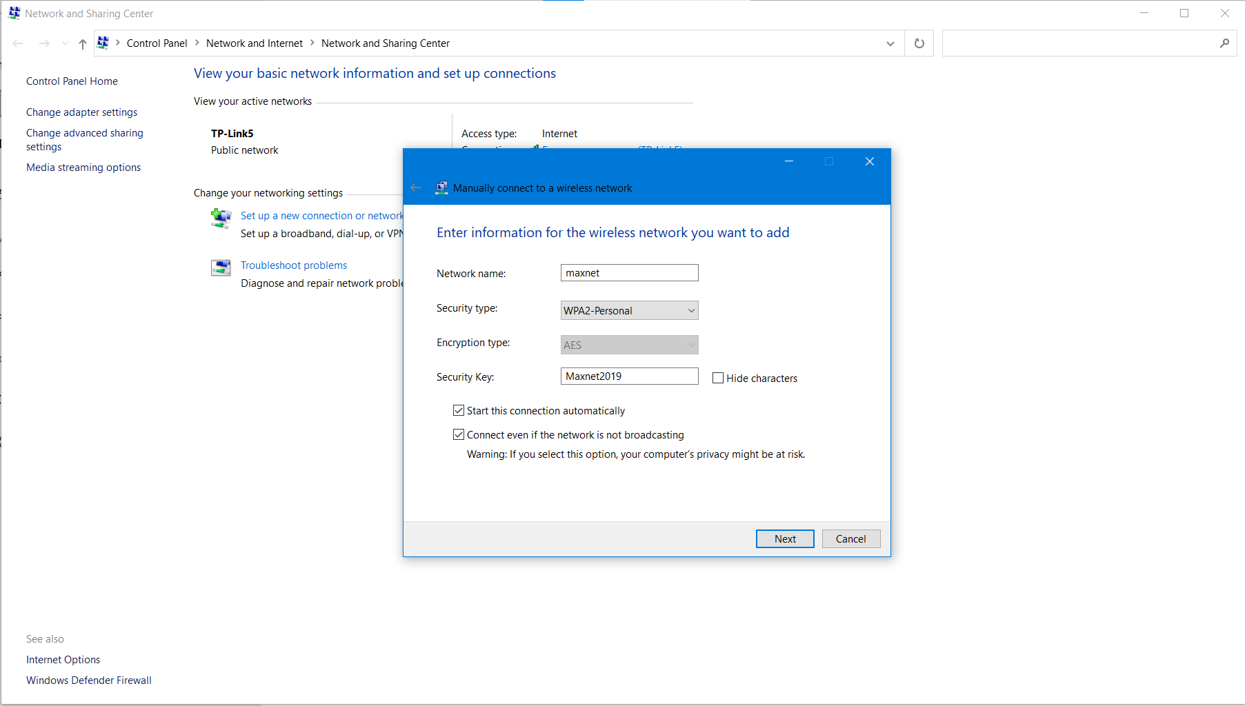This screenshot has height=706, width=1245.
Task: Expand chevron after Control Panel breadcrumb
Action: [197, 43]
